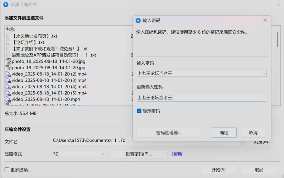
Task: Click video icon of video_2025-08-18_14-01-20 (2).mp4
Action: point(8,74)
